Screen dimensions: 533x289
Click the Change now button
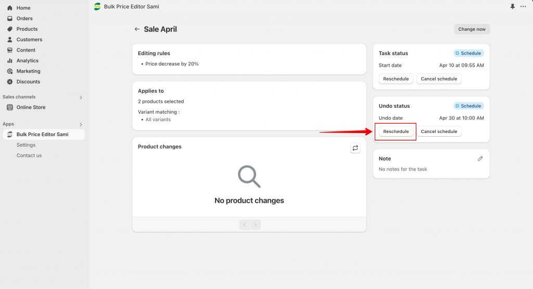click(x=472, y=29)
